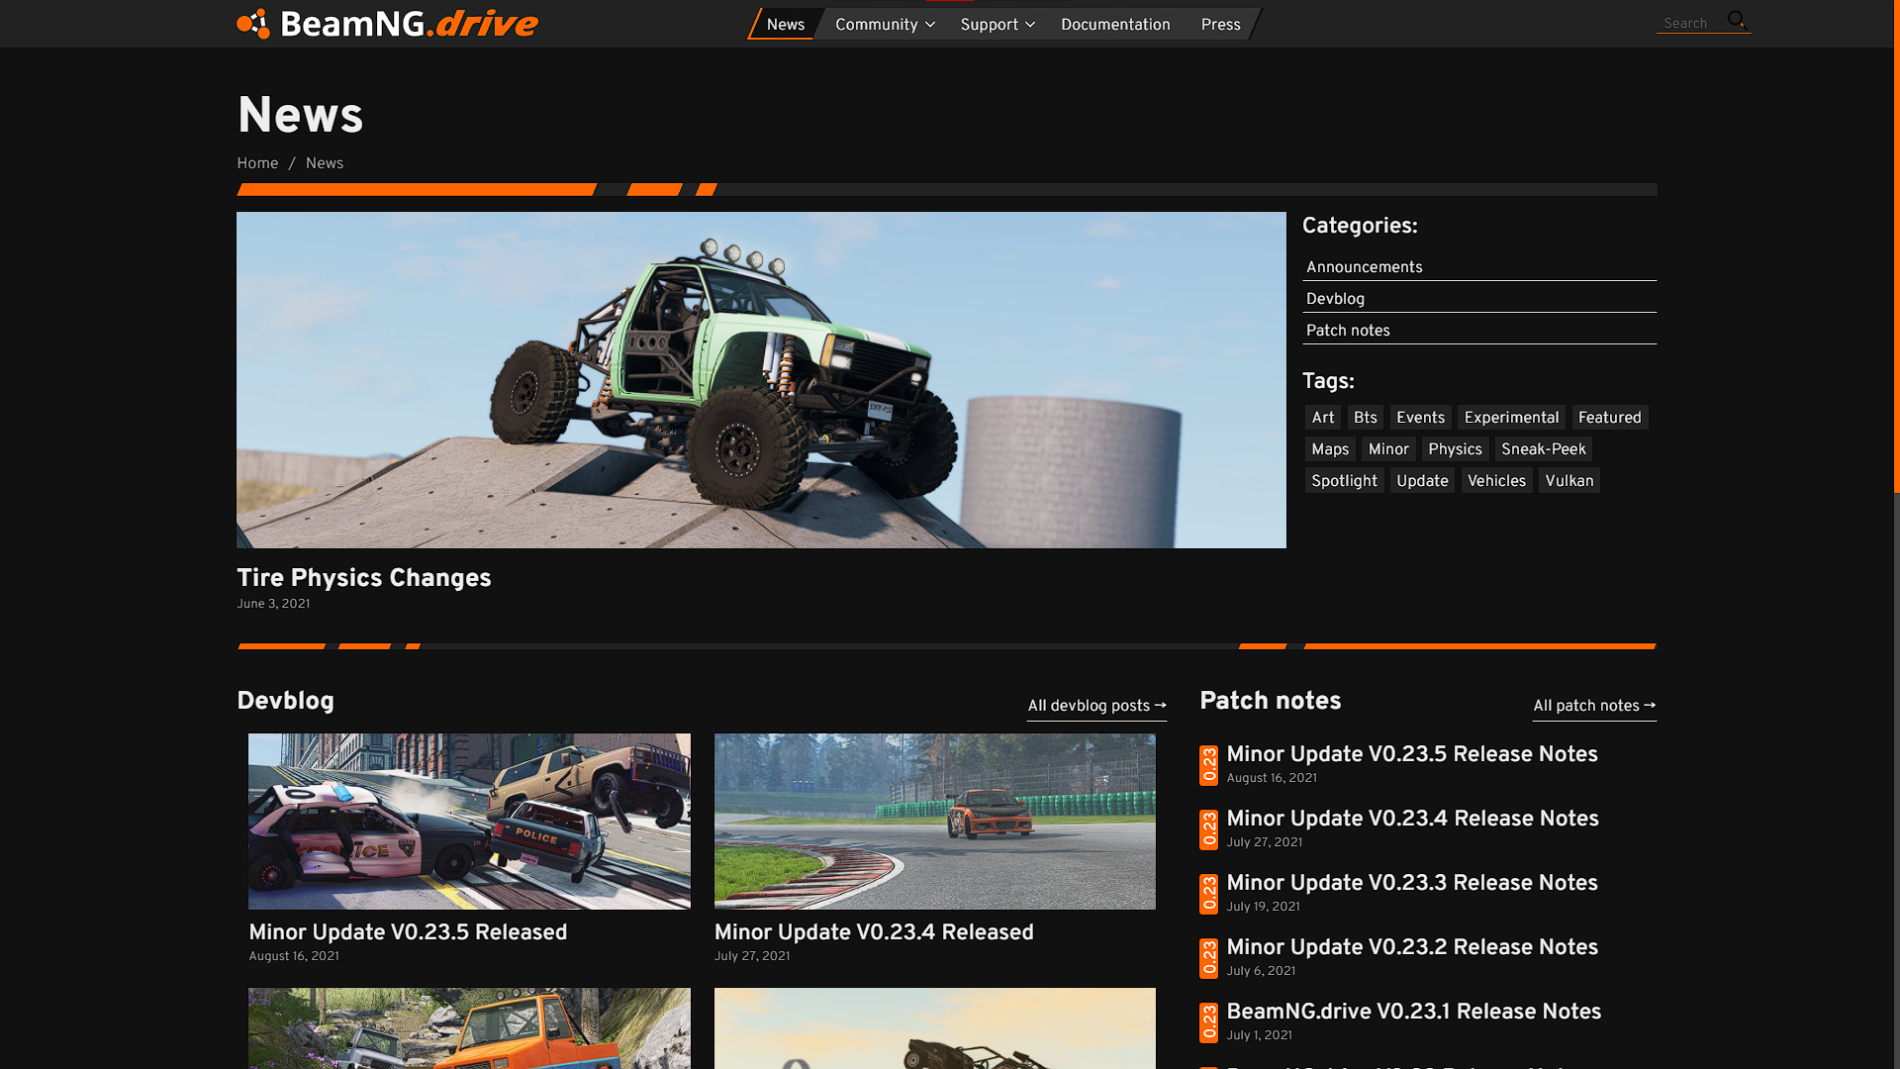Click the 0.23 badge beside BeamNG.drive V0.23.1 notes

click(1208, 1022)
